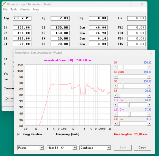Click the L34 Con slider right arrow
This screenshot has height=156, width=159.
[x=149, y=124]
